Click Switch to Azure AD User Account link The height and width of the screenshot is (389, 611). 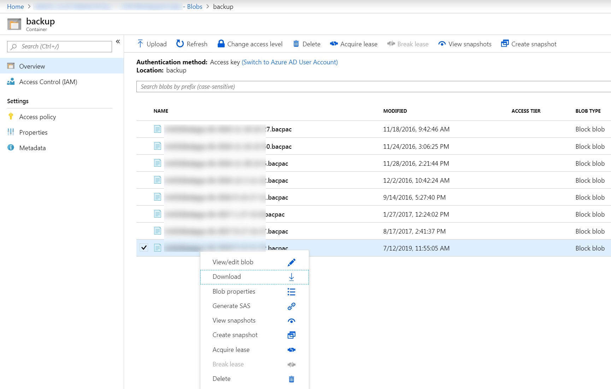click(289, 62)
